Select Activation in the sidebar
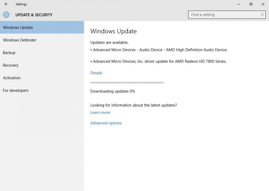Image resolution: width=269 pixels, height=191 pixels. point(12,78)
